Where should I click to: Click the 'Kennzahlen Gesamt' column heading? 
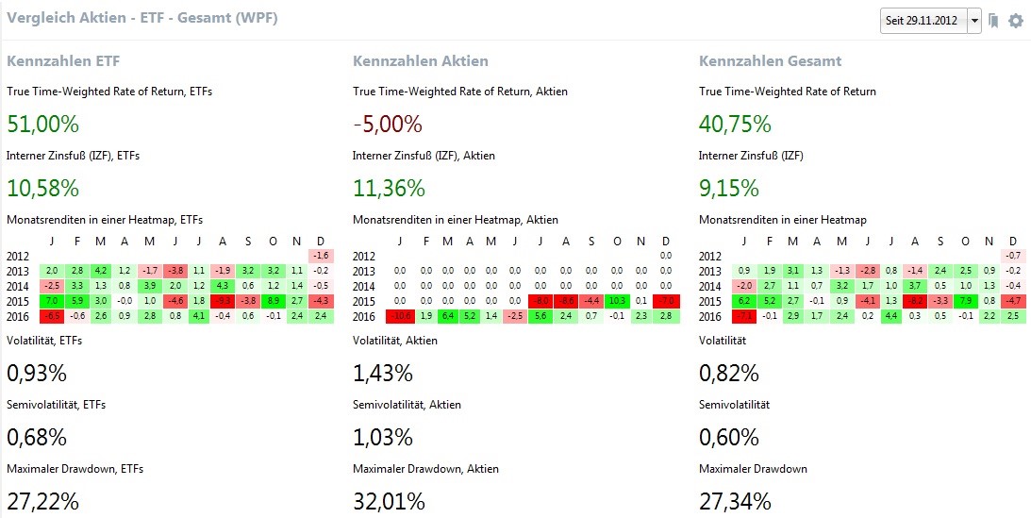pyautogui.click(x=771, y=61)
